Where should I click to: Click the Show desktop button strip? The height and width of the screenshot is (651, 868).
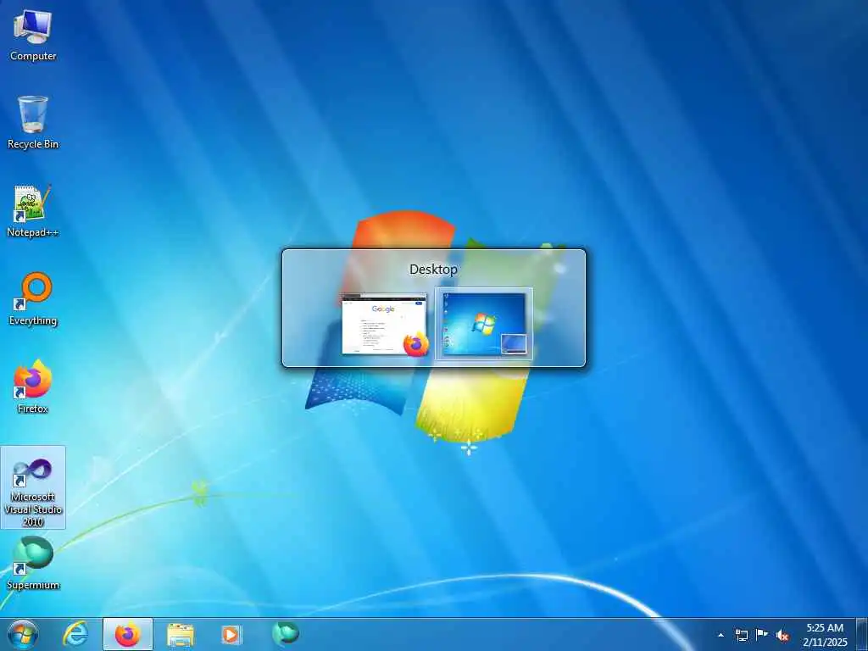pos(862,634)
